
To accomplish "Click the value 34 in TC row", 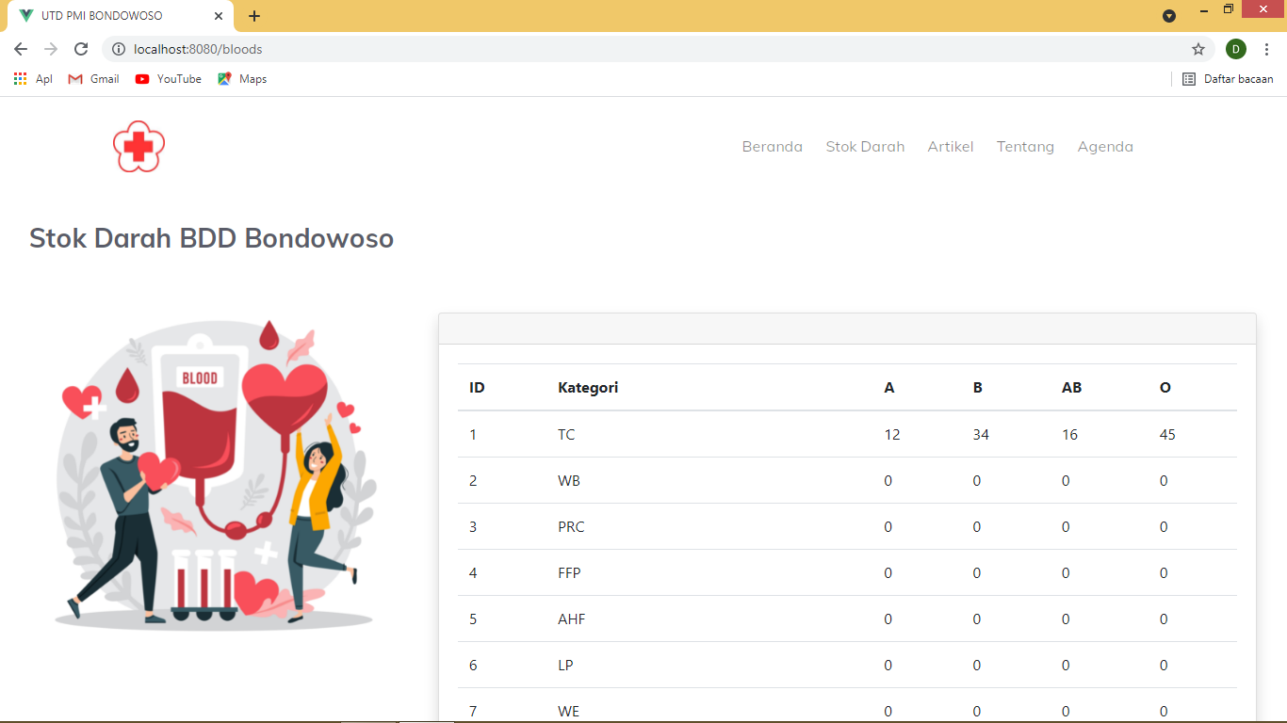I will tap(981, 435).
